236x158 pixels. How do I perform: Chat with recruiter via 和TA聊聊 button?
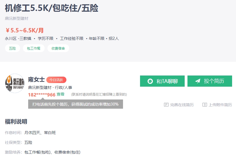click(x=162, y=81)
